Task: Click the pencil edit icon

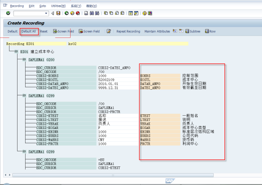Action: (109, 31)
